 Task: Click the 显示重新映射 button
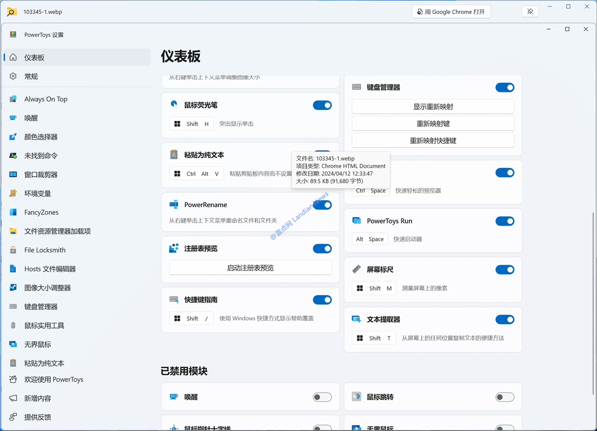point(433,107)
